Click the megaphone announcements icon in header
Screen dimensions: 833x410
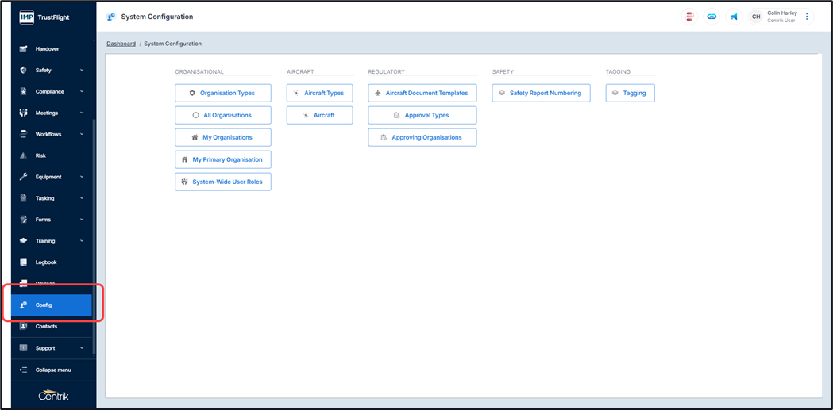click(734, 17)
